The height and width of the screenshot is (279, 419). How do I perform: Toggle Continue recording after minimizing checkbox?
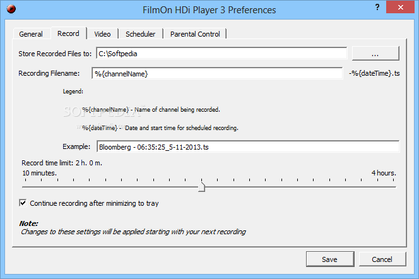(23, 203)
